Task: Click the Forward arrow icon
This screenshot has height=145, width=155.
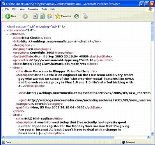Action: tap(25, 16)
